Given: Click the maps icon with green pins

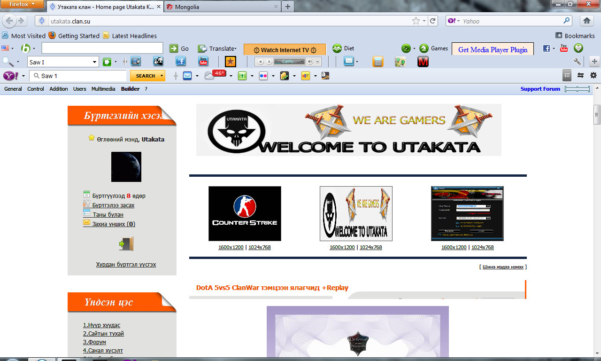Looking at the screenshot, I should [x=400, y=62].
